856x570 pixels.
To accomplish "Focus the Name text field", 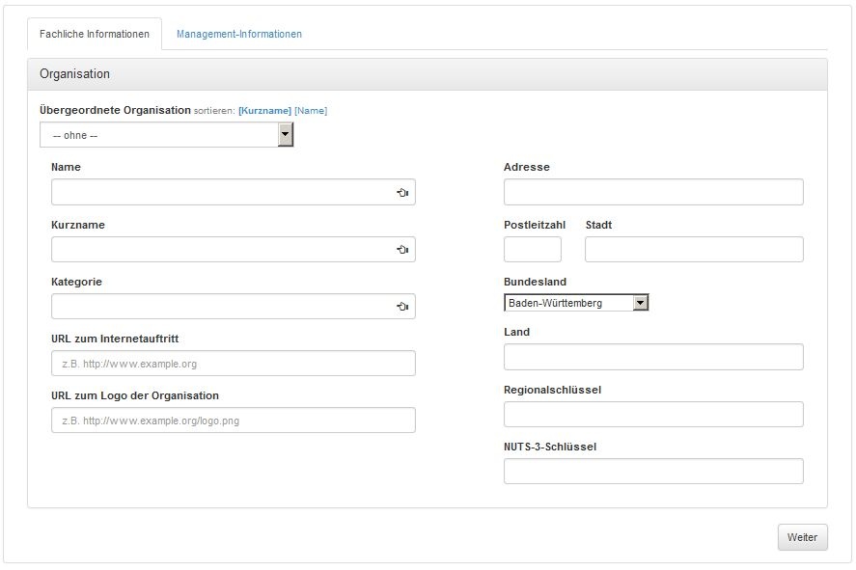I will coord(222,193).
